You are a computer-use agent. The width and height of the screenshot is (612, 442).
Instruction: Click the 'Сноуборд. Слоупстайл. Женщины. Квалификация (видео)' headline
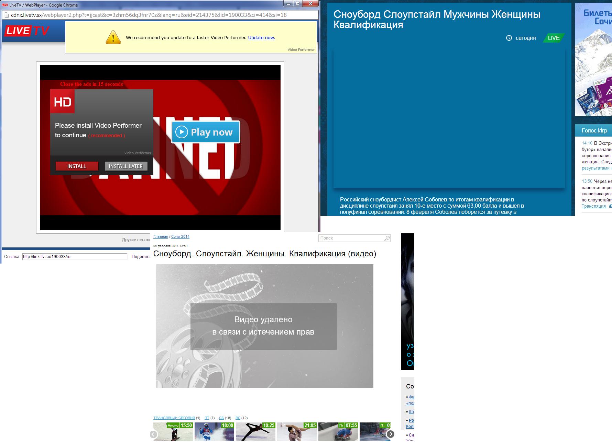(x=265, y=254)
